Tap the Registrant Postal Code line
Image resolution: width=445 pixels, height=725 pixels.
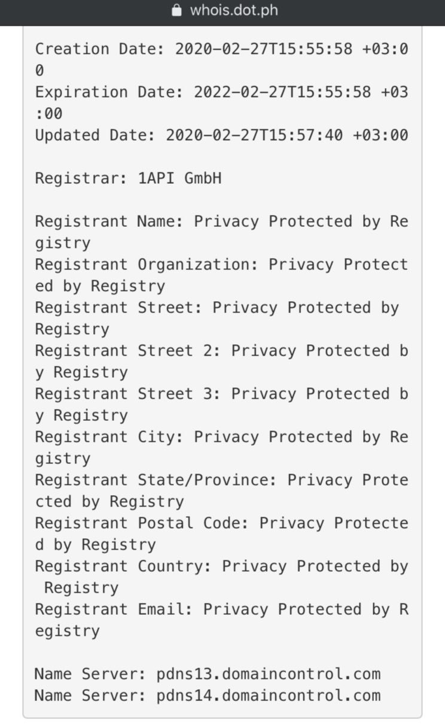[221, 534]
